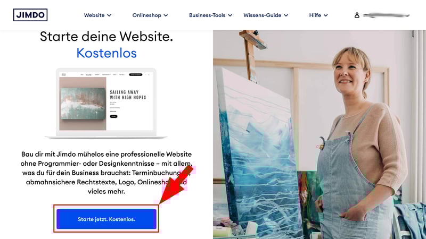
Task: Expand the chevron beside Hilfe
Action: tap(326, 15)
